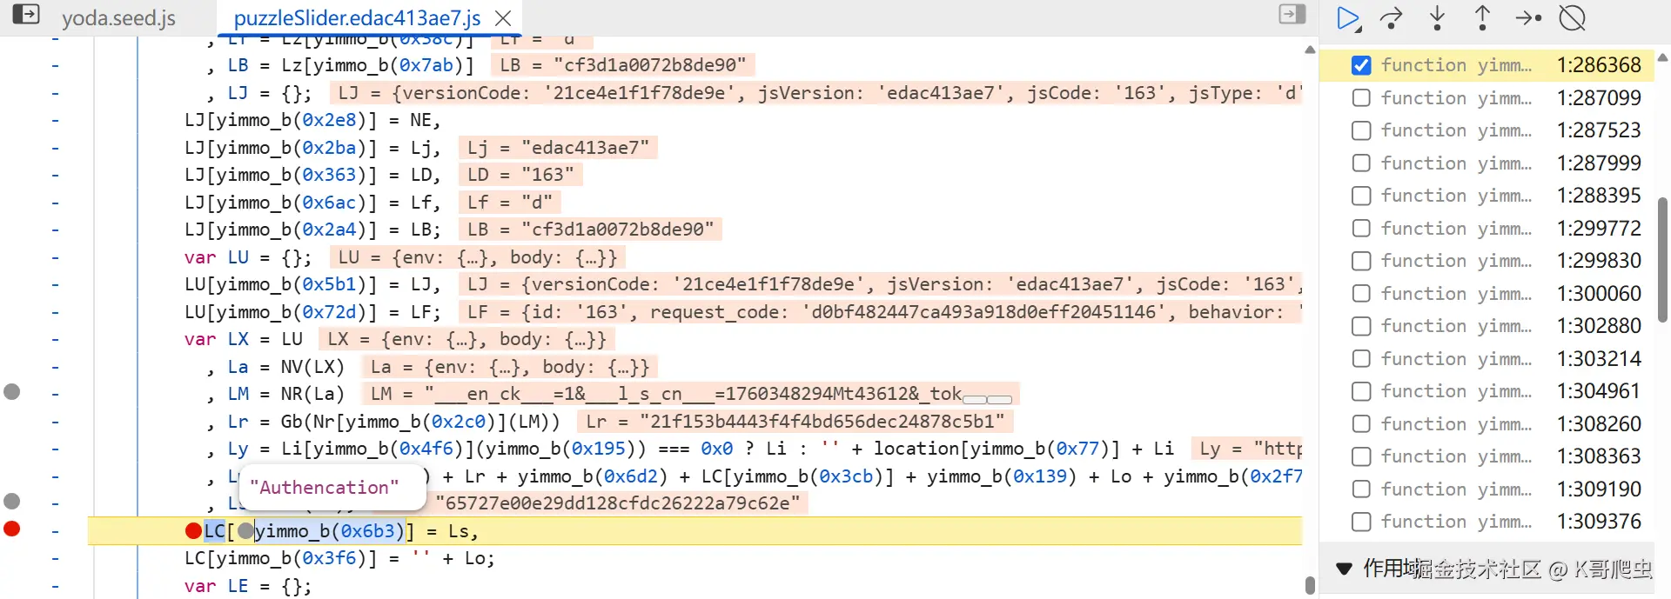
Task: Toggle the navigator sidebar panel icon
Action: coord(26,15)
